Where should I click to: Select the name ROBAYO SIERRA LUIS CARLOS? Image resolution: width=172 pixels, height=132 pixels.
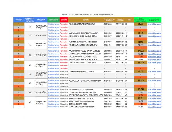[x=81, y=101]
